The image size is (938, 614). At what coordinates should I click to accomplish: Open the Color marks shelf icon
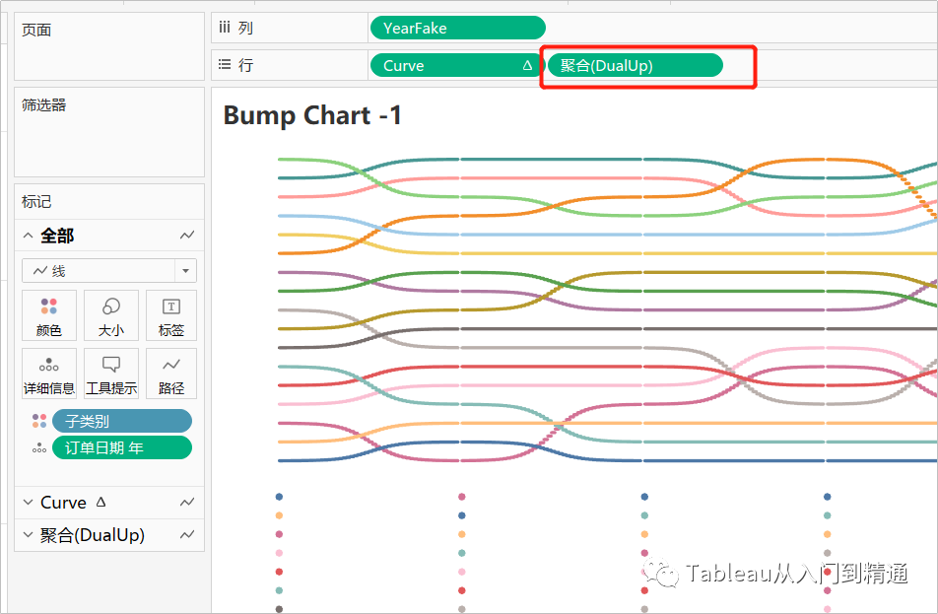tap(49, 315)
